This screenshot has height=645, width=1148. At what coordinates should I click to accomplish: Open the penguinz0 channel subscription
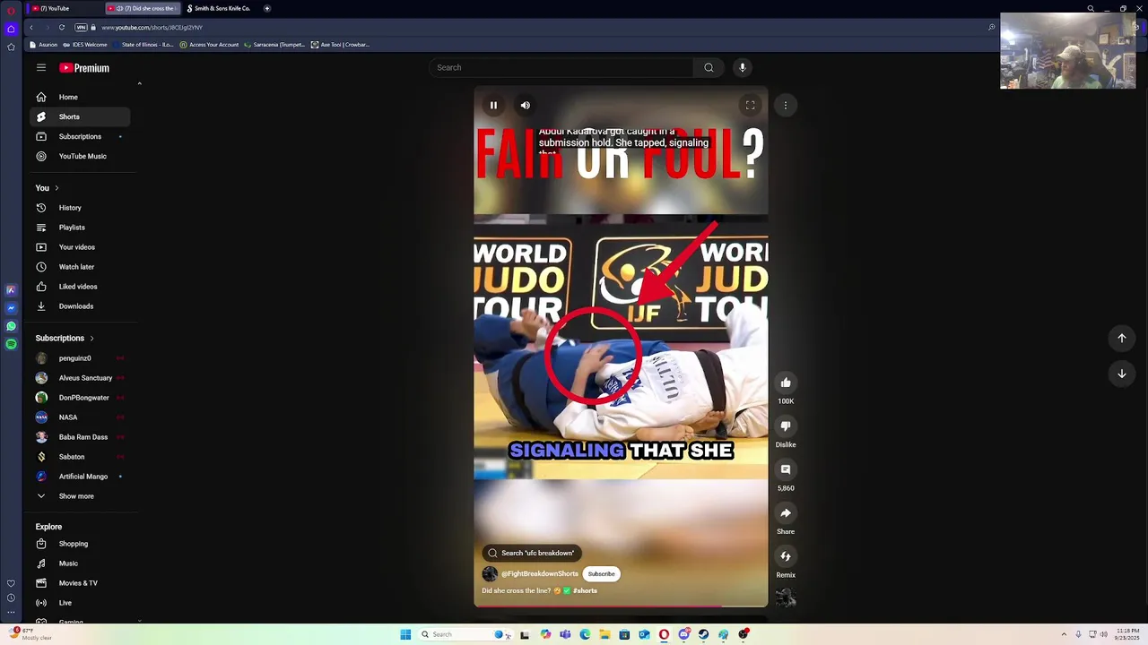(80, 358)
